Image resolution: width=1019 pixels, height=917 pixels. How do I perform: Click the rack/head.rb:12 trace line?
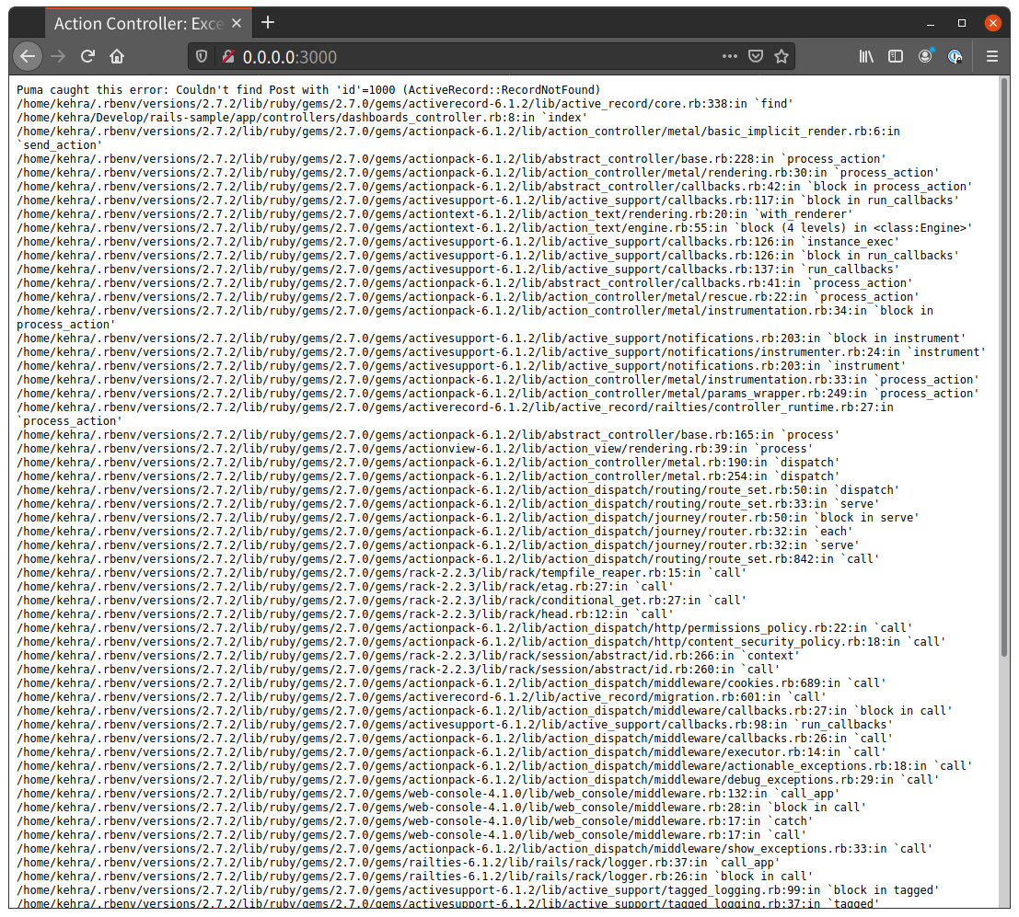click(345, 614)
